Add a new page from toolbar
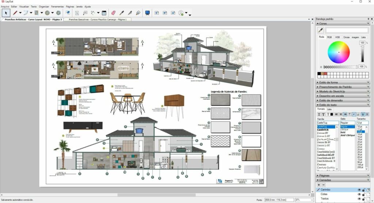 pos(157,13)
